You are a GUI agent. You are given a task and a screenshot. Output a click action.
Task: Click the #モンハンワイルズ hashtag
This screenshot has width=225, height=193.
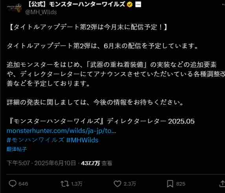(x=35, y=140)
